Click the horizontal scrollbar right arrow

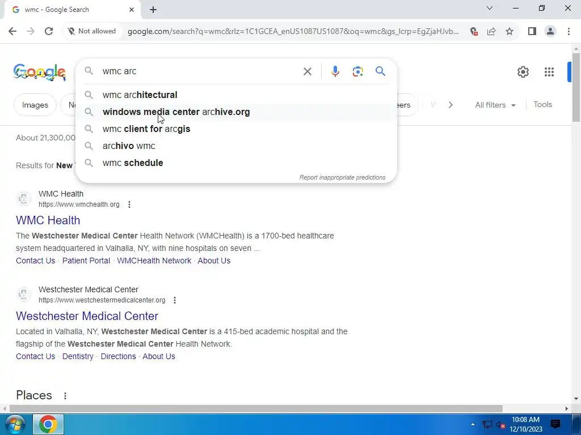coord(567,409)
